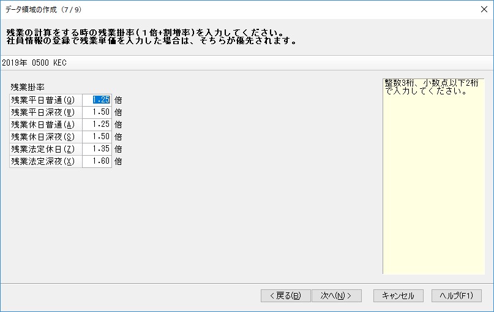
Task: Click the 2019年 0500 KEC info bar
Action: 247,63
